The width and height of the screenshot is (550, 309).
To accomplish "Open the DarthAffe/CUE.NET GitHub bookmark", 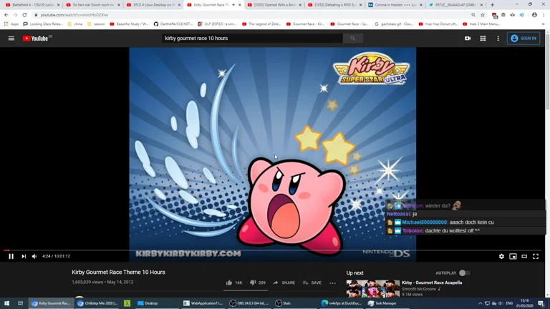I will point(173,24).
